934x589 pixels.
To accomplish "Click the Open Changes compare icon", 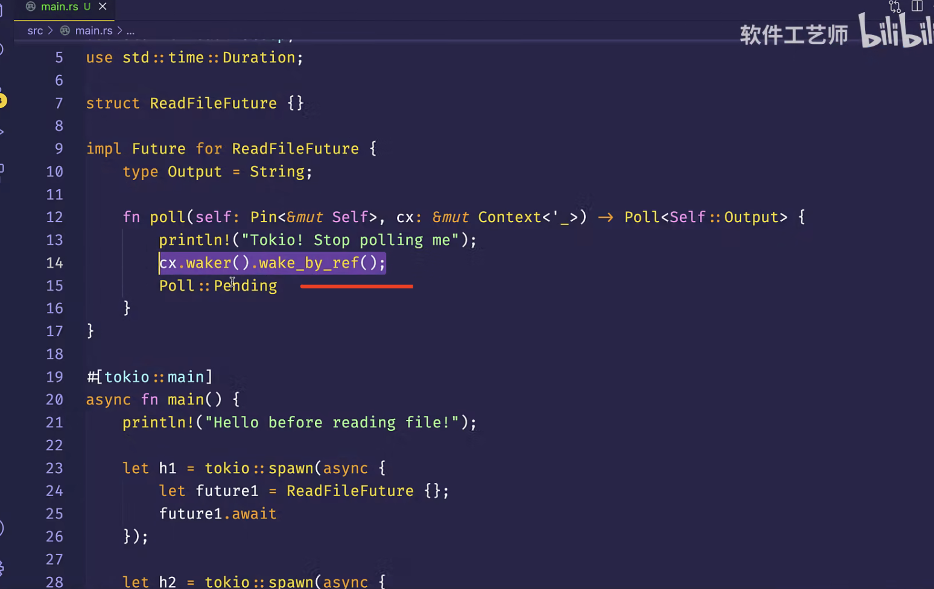I will point(895,7).
